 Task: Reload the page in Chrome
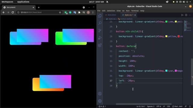13,12
